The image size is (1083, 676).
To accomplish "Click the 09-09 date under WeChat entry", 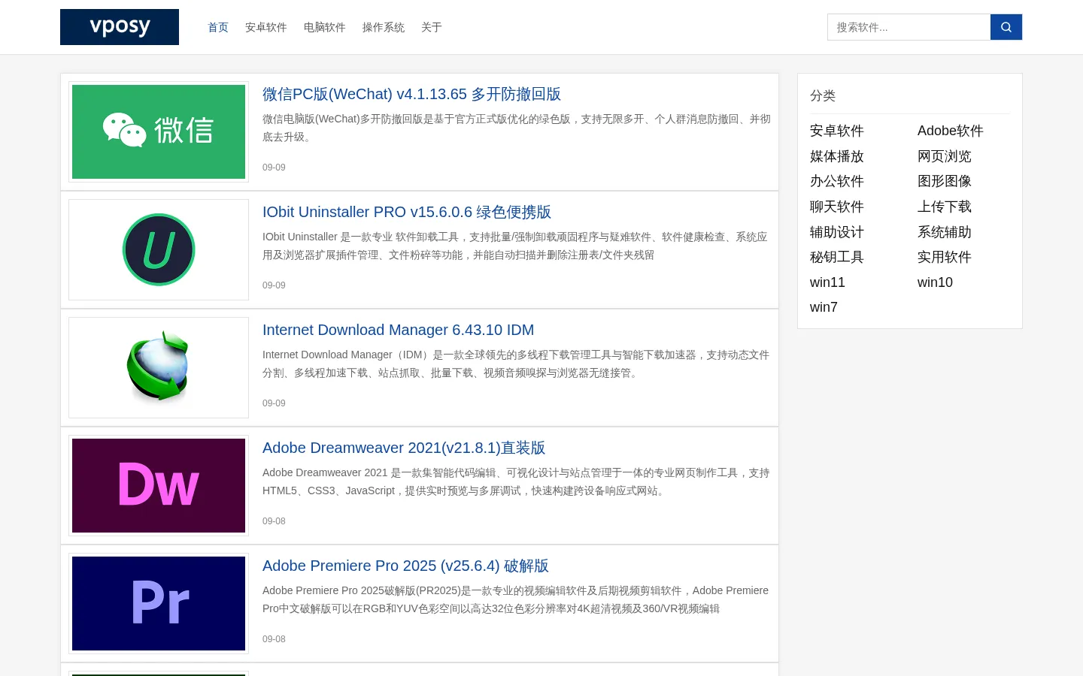I will (x=274, y=167).
